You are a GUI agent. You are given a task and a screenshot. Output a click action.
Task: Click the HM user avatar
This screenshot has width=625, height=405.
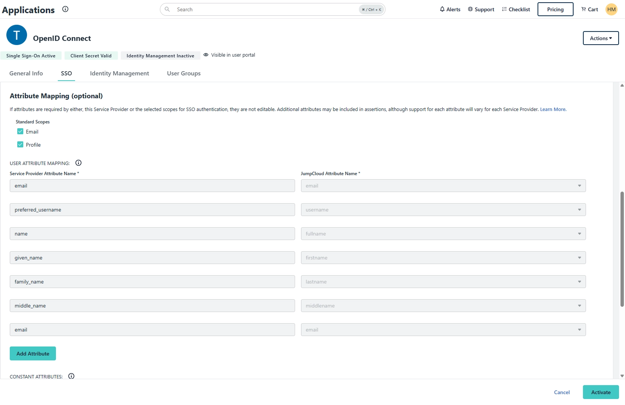click(x=611, y=9)
